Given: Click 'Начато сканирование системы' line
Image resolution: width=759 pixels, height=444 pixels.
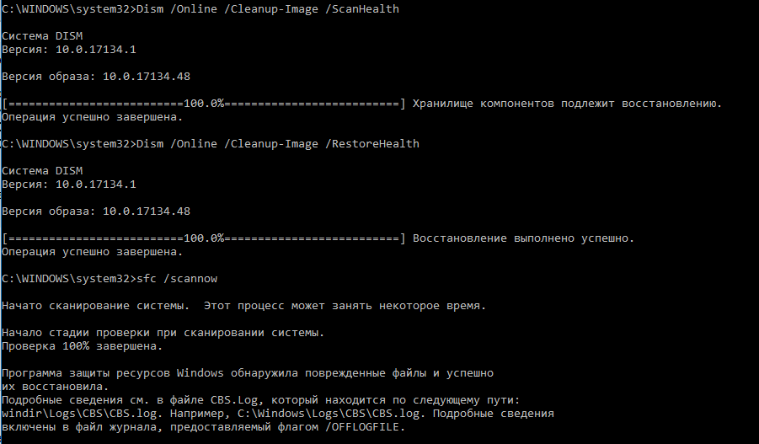Looking at the screenshot, I should tap(243, 306).
